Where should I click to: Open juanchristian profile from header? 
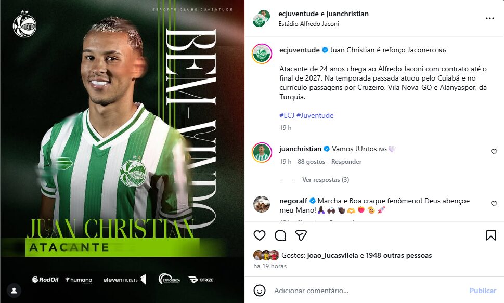pos(347,14)
